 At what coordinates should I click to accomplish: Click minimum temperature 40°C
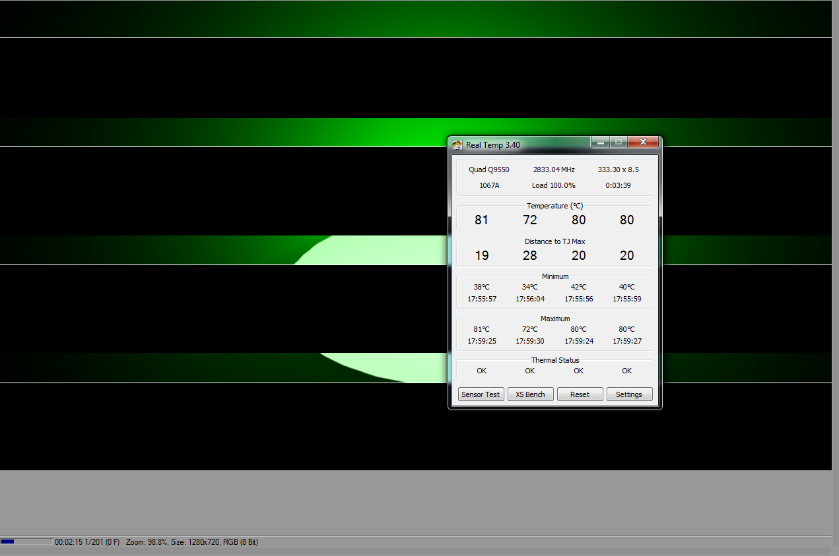(627, 287)
